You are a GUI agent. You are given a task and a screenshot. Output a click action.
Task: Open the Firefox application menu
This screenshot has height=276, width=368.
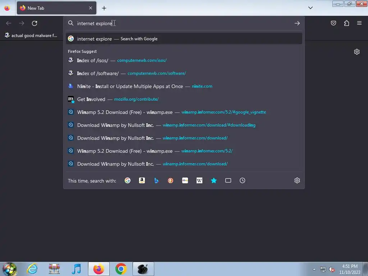[x=359, y=23]
